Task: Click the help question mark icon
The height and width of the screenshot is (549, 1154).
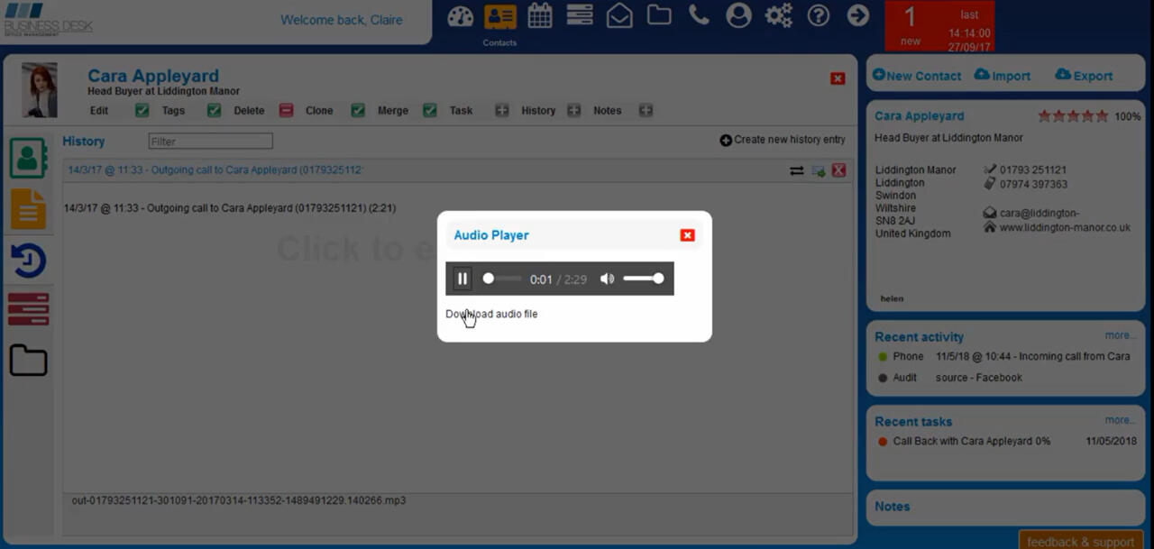Action: (x=818, y=14)
